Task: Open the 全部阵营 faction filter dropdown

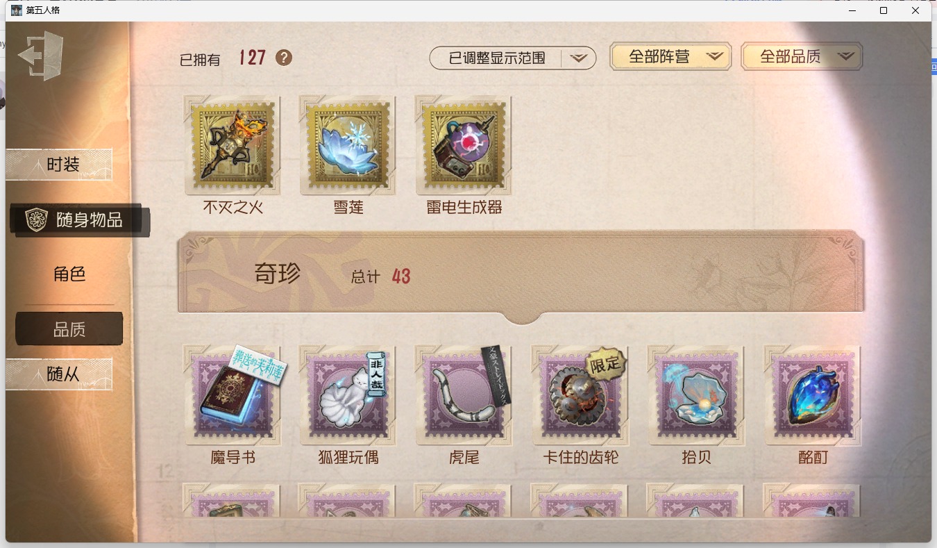Action: point(670,57)
